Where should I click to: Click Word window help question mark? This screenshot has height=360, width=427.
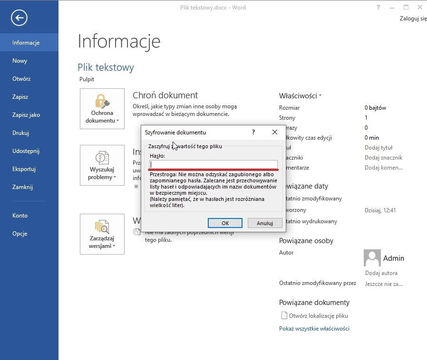click(378, 8)
